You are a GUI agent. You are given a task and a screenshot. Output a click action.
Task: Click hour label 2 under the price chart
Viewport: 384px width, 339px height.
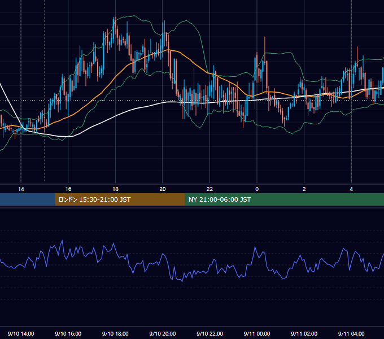coord(304,189)
